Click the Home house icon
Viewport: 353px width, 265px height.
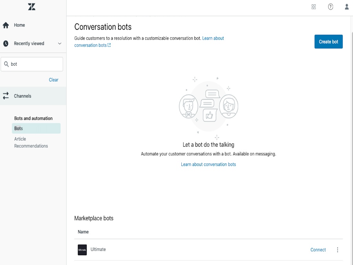[x=6, y=25]
